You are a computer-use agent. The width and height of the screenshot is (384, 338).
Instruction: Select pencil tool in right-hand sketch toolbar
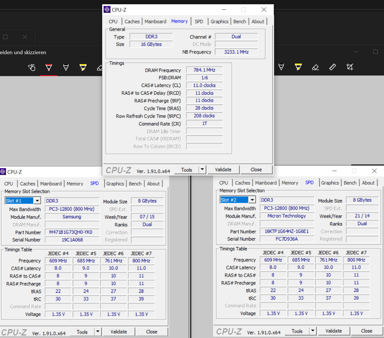tap(281, 67)
